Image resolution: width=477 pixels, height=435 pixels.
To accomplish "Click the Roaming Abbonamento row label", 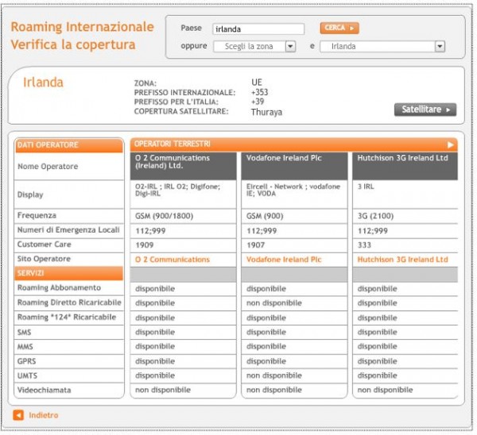I will [59, 287].
